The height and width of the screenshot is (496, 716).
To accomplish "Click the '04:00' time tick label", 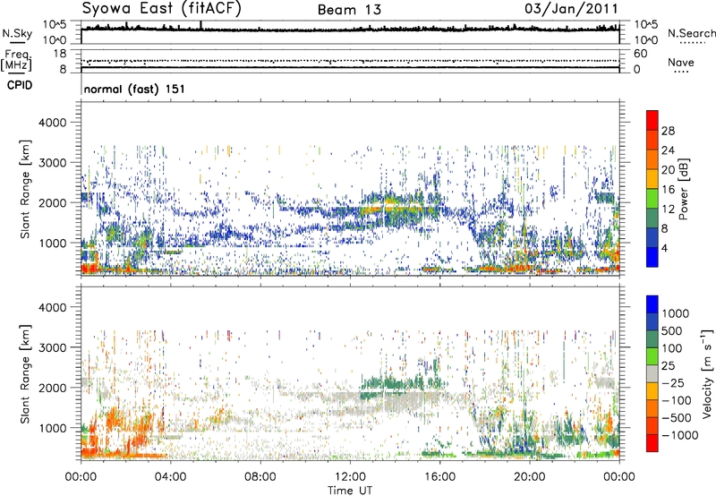I will pos(170,477).
